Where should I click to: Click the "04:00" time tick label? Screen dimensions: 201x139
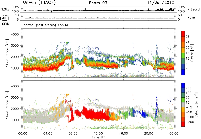coord(48,134)
